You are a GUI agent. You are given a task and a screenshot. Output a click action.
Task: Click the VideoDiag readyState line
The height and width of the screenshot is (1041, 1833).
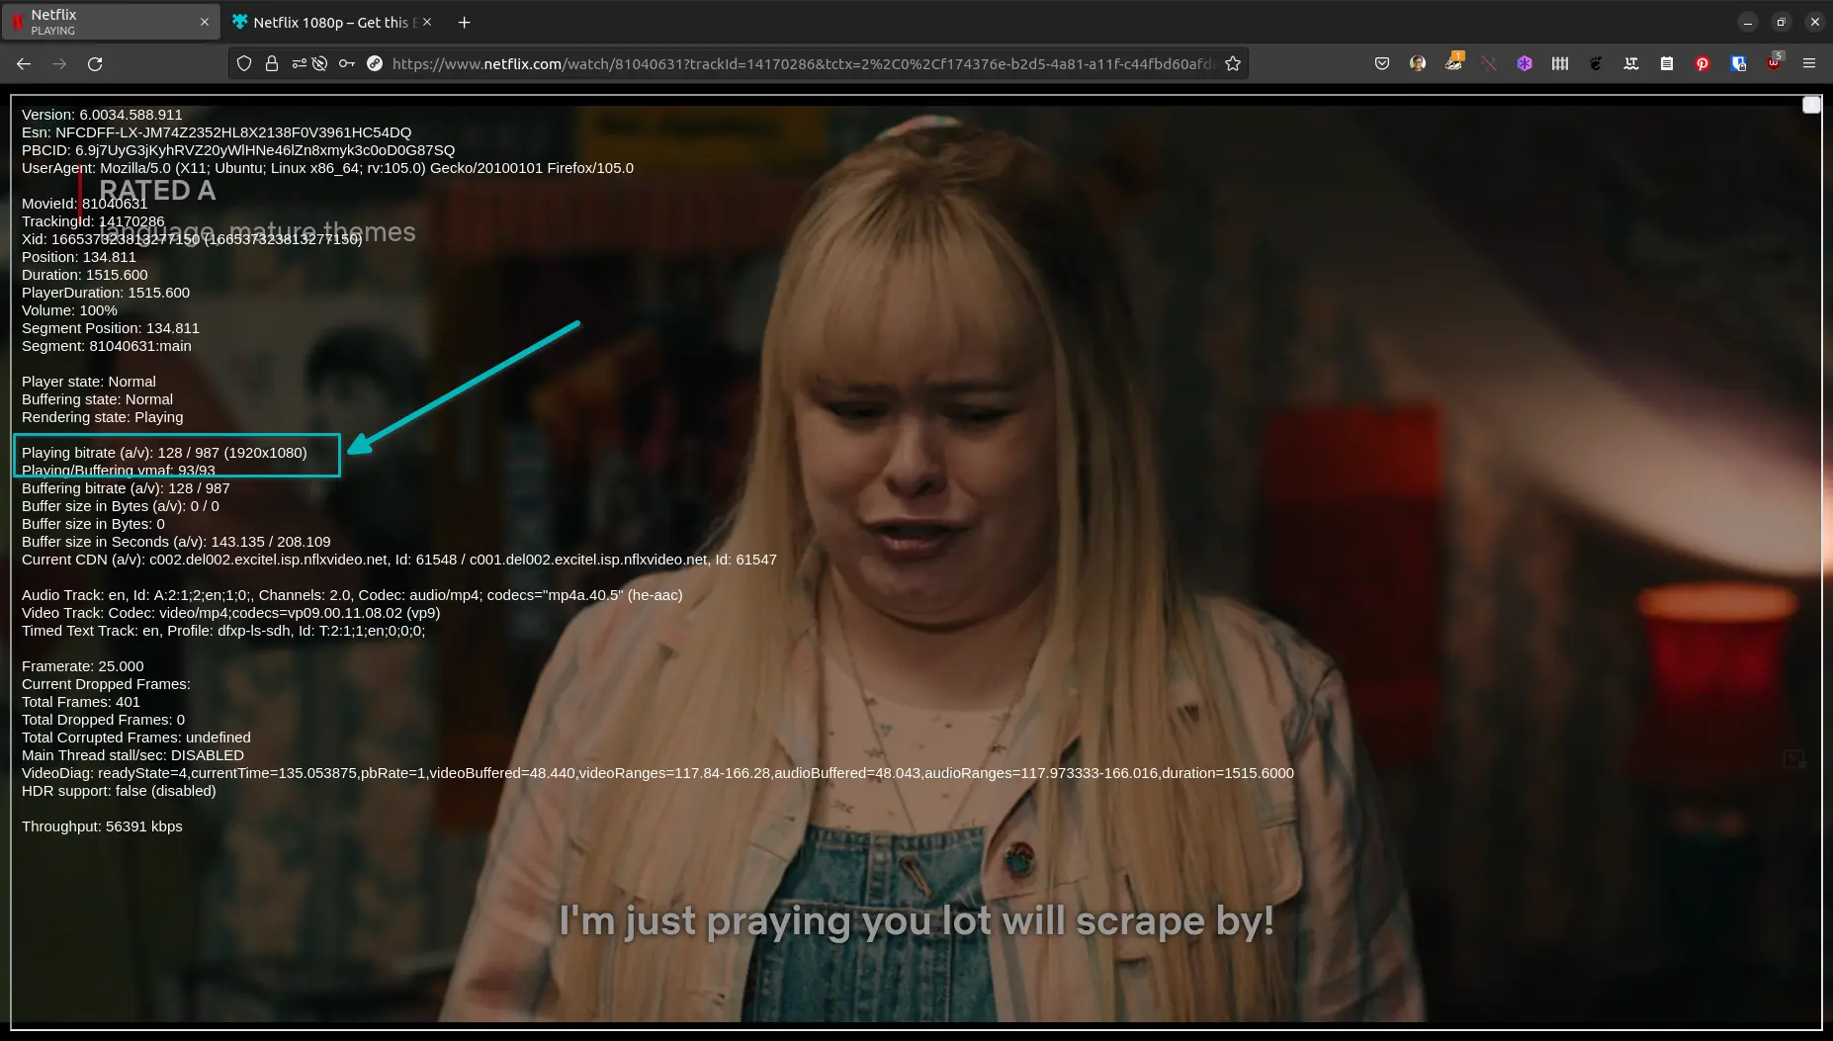point(657,773)
